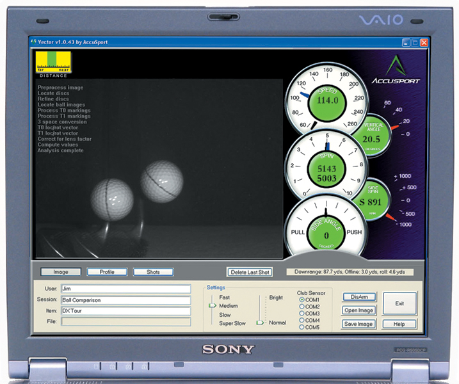
Task: Click the Save Image button
Action: click(x=359, y=324)
